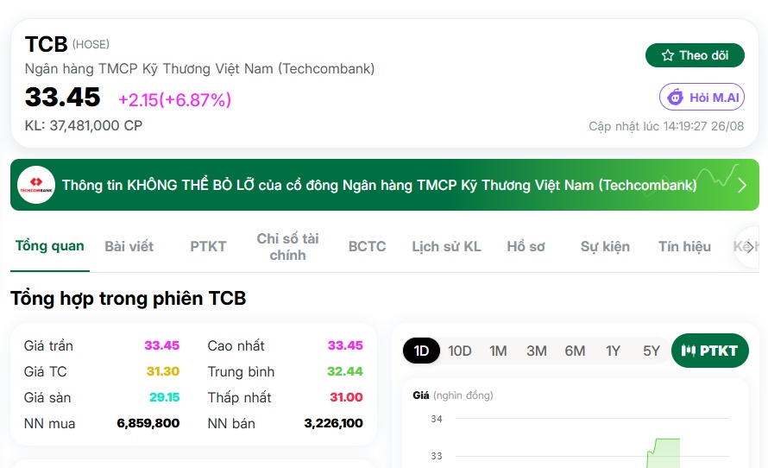Open the Sự kiện tab

pos(605,246)
